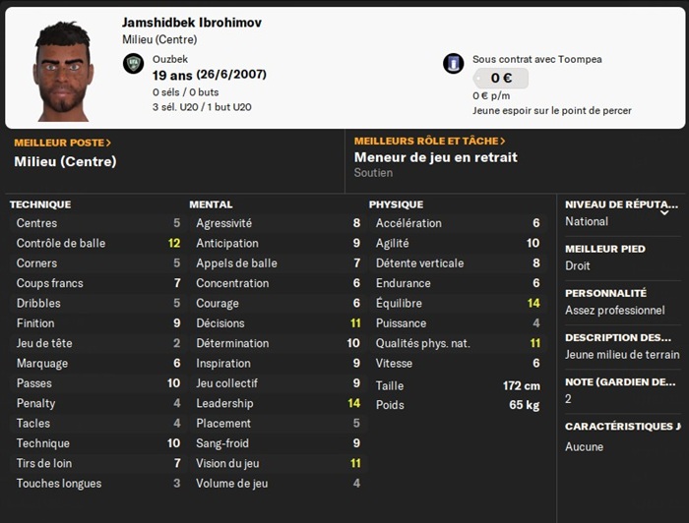Select the Équilibre attribute row
Screen dimensions: 689x523
pyautogui.click(x=458, y=303)
